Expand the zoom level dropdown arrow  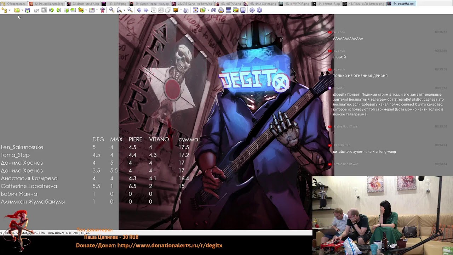pyautogui.click(x=124, y=10)
